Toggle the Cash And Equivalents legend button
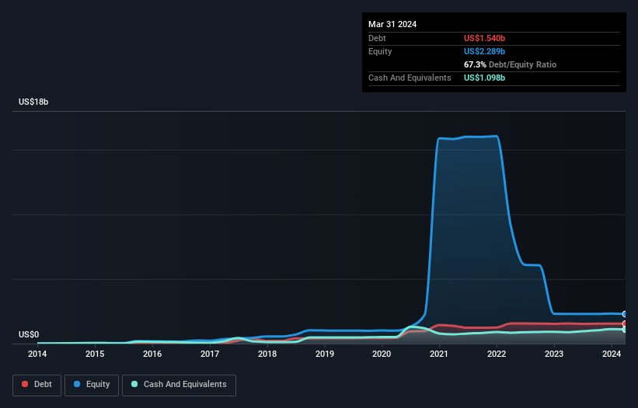This screenshot has width=638, height=408. pos(179,385)
